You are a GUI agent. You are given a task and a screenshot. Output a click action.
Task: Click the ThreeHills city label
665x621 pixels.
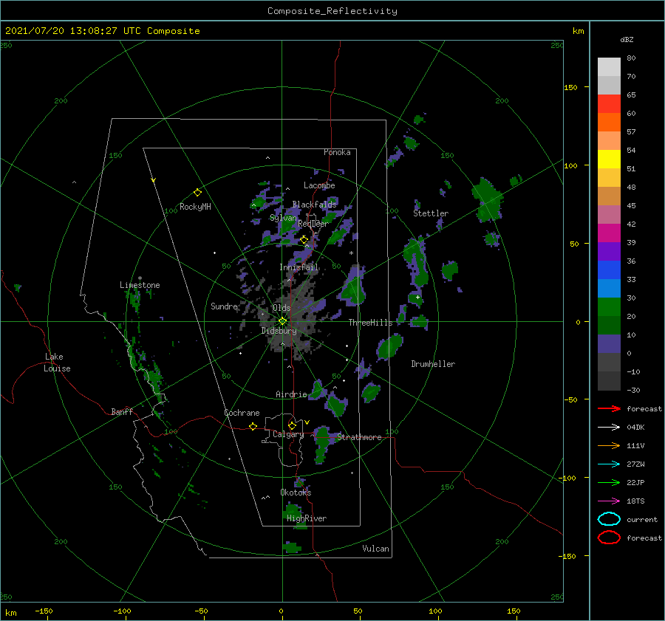(x=371, y=323)
